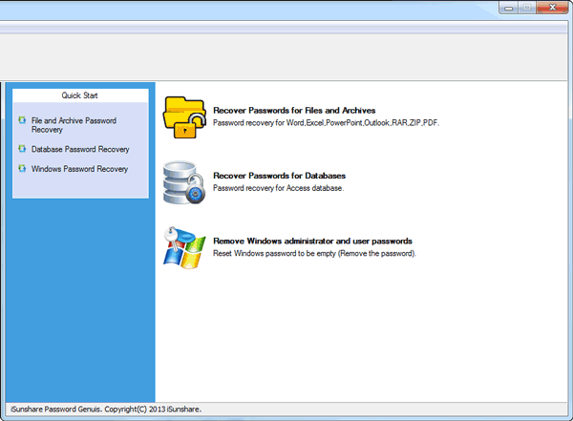Click the small icon beside Database Password Recovery
Viewport: 573px width, 421px height.
click(x=22, y=149)
